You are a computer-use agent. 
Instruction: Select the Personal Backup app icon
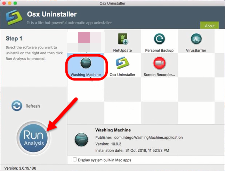tap(159, 39)
